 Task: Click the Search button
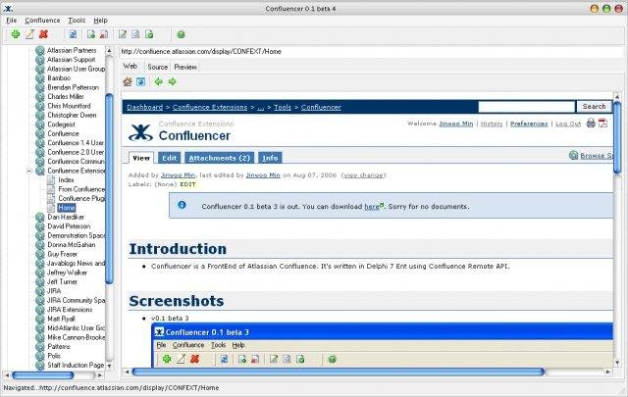(x=594, y=107)
